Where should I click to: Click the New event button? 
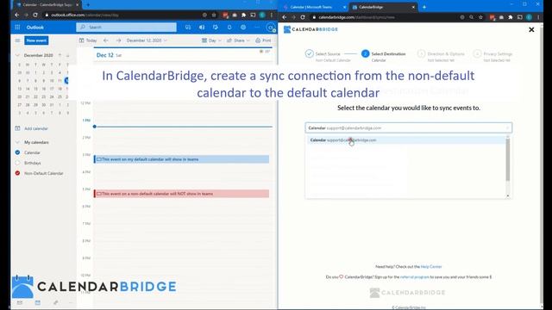click(x=36, y=40)
